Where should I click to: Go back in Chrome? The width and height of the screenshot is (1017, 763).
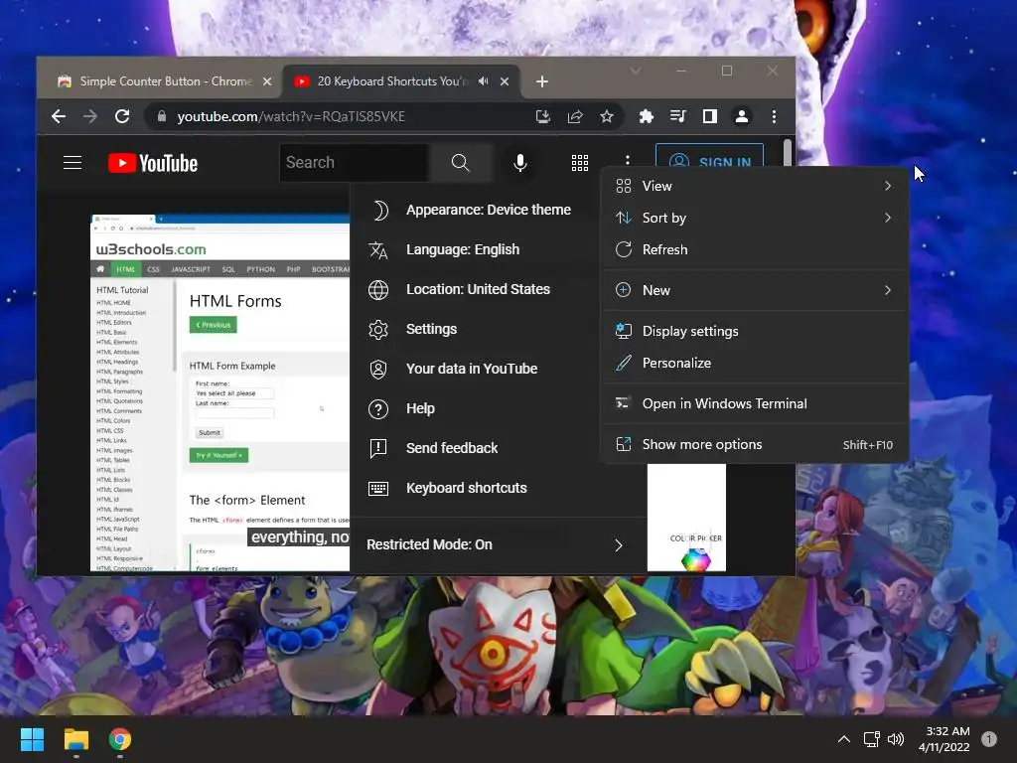pyautogui.click(x=59, y=116)
